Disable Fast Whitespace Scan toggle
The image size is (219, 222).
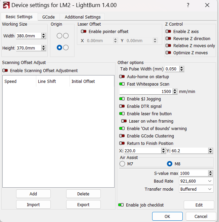(122, 84)
